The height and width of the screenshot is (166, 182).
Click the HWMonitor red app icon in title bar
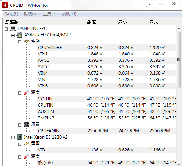click(5, 5)
